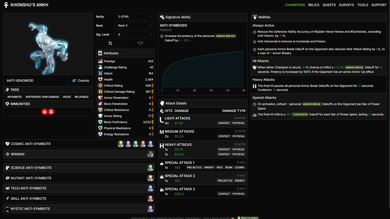Expand the Mystic Anti-Symbiote row
390x219 pixels.
point(79,209)
